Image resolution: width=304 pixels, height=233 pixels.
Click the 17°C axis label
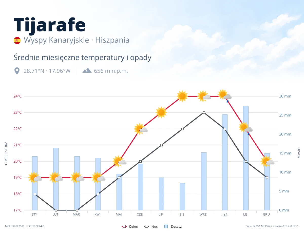click(17, 210)
